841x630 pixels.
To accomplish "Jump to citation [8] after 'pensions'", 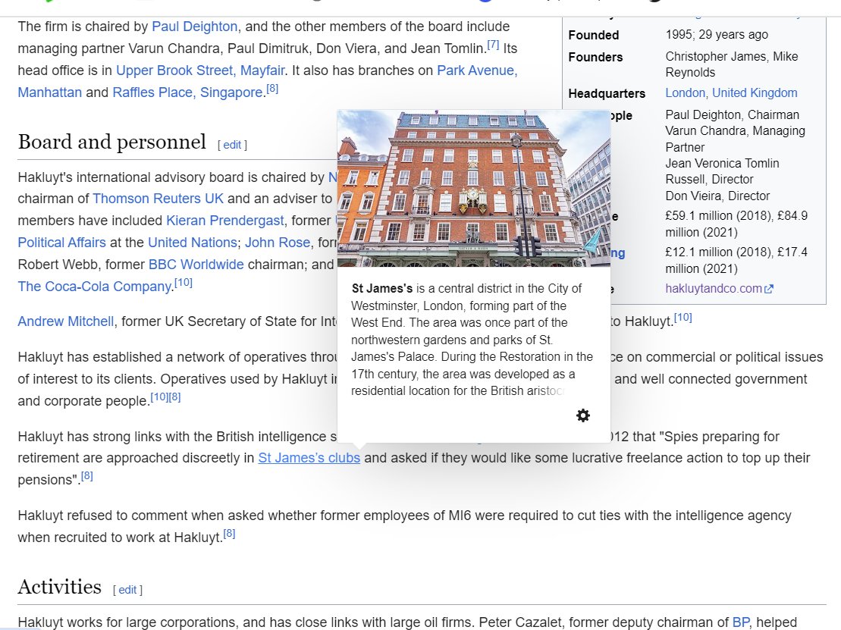I will pos(87,475).
